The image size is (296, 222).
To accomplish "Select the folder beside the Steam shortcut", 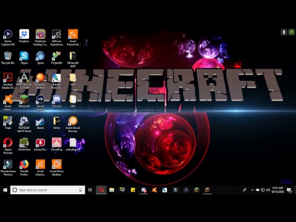I will [x=57, y=123].
